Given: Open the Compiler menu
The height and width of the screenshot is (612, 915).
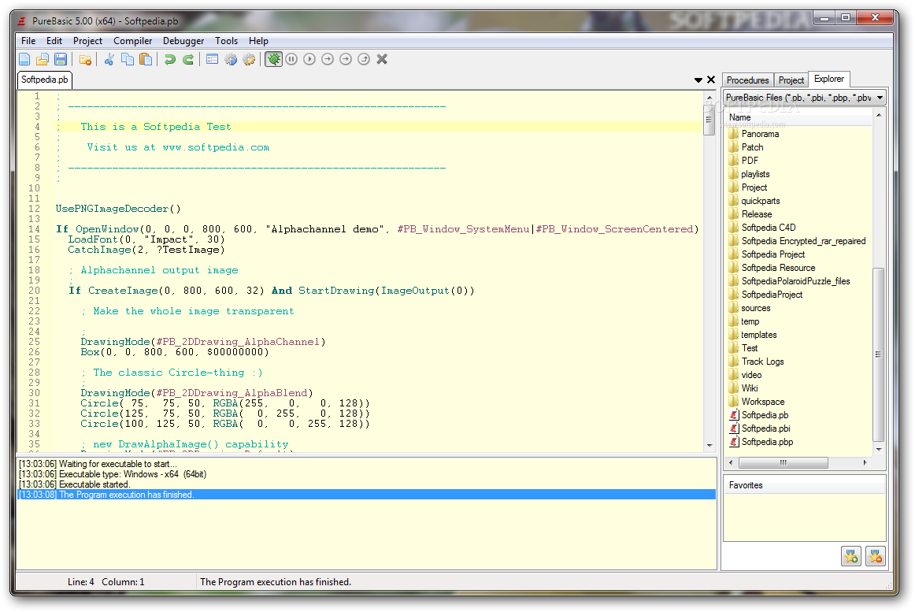Looking at the screenshot, I should [132, 41].
